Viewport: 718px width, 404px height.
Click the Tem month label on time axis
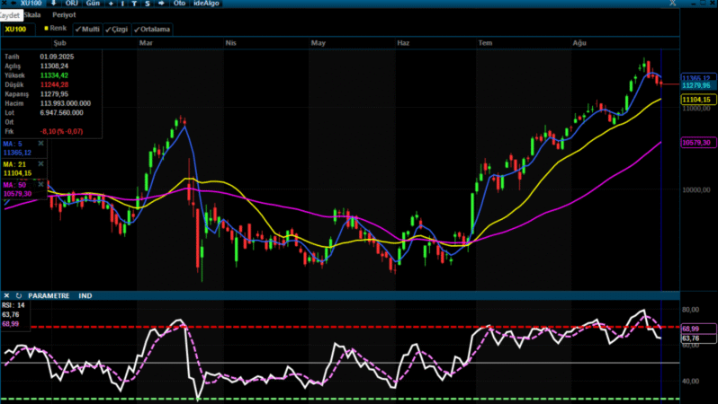(485, 43)
